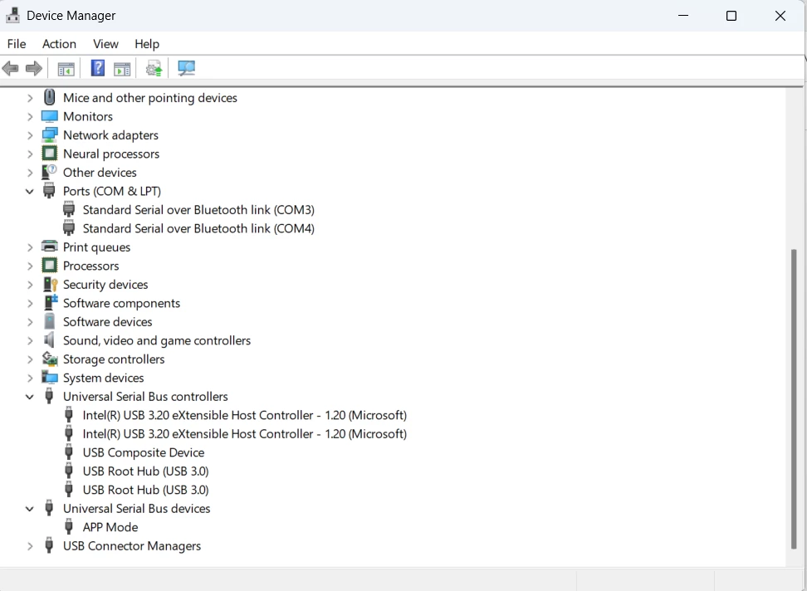Click the Ports (COM & LPT) icon
This screenshot has width=807, height=591.
pyautogui.click(x=49, y=191)
